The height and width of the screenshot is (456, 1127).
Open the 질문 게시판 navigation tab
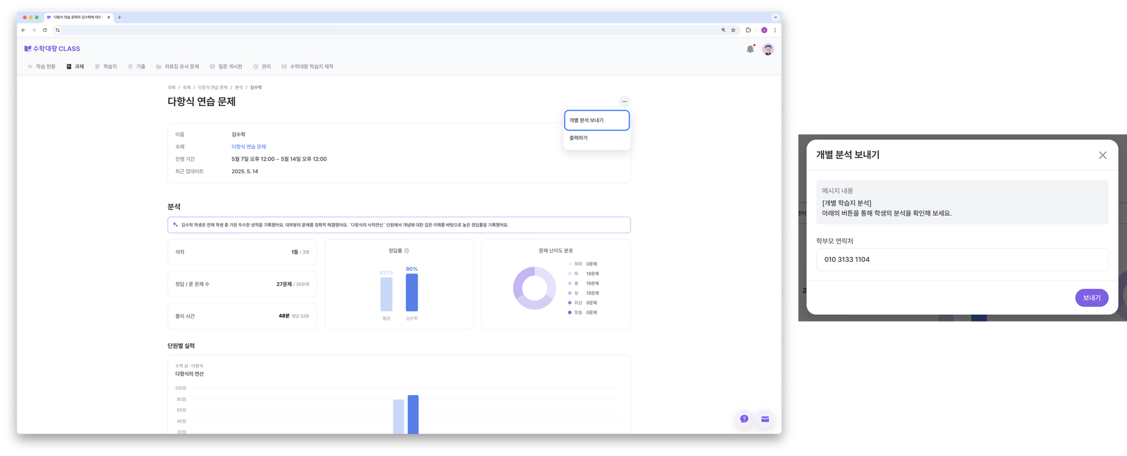226,67
